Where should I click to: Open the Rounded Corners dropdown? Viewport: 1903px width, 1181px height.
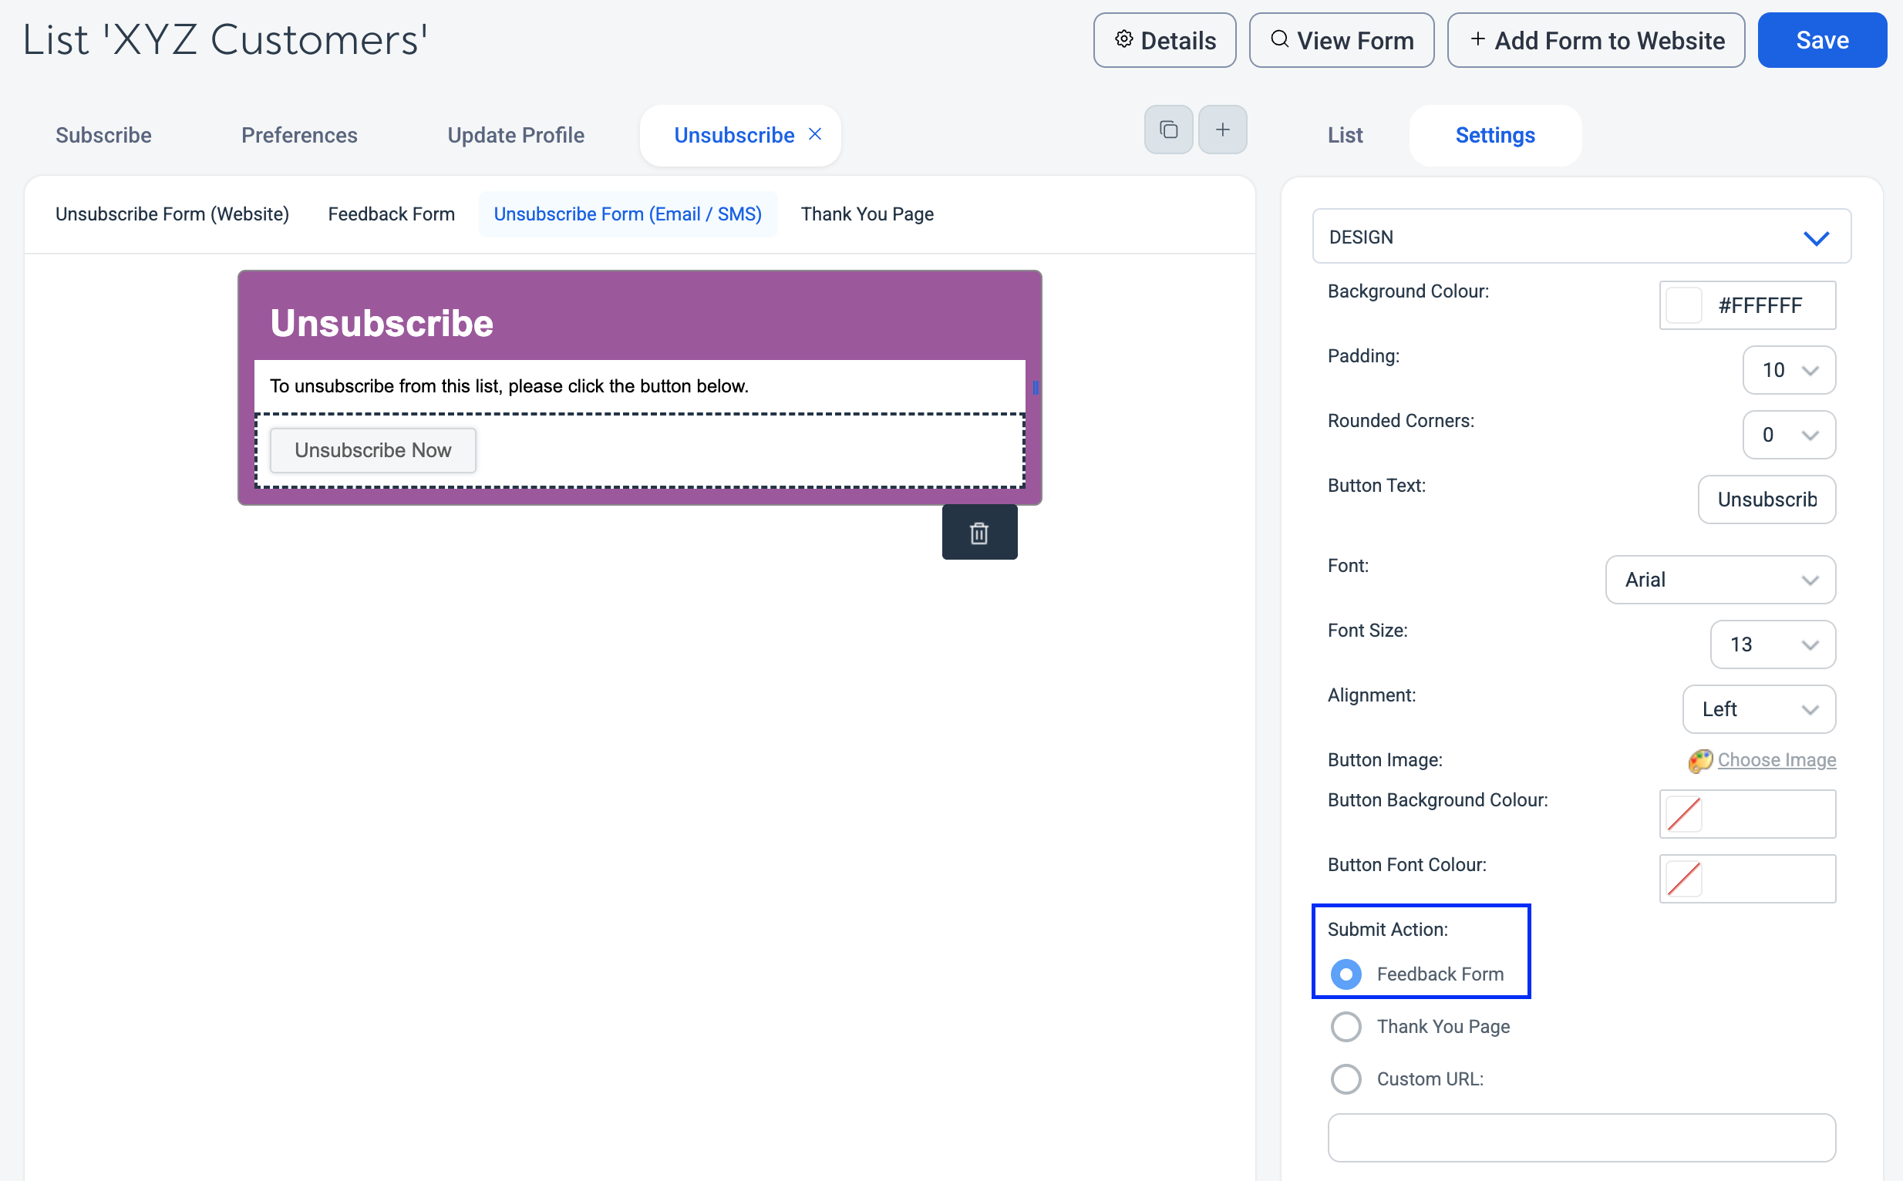pyautogui.click(x=1789, y=435)
